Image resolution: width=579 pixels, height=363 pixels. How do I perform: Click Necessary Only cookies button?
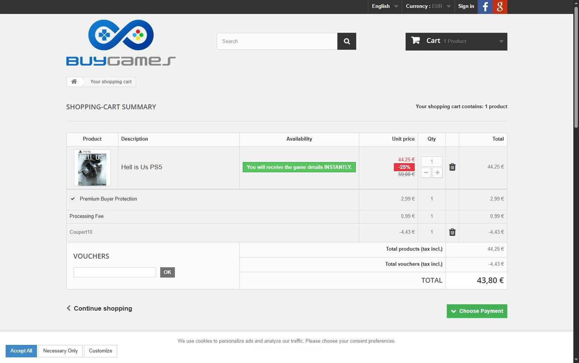coord(60,351)
